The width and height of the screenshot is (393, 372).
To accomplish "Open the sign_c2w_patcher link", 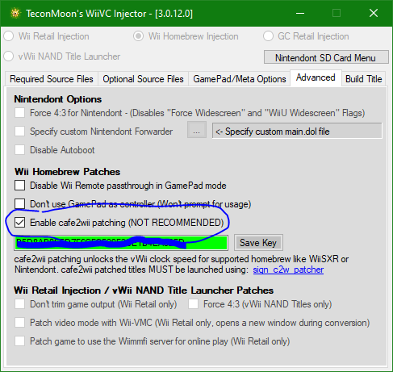I will (288, 270).
